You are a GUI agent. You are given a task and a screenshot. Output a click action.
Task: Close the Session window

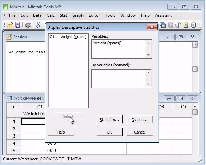click(192, 37)
